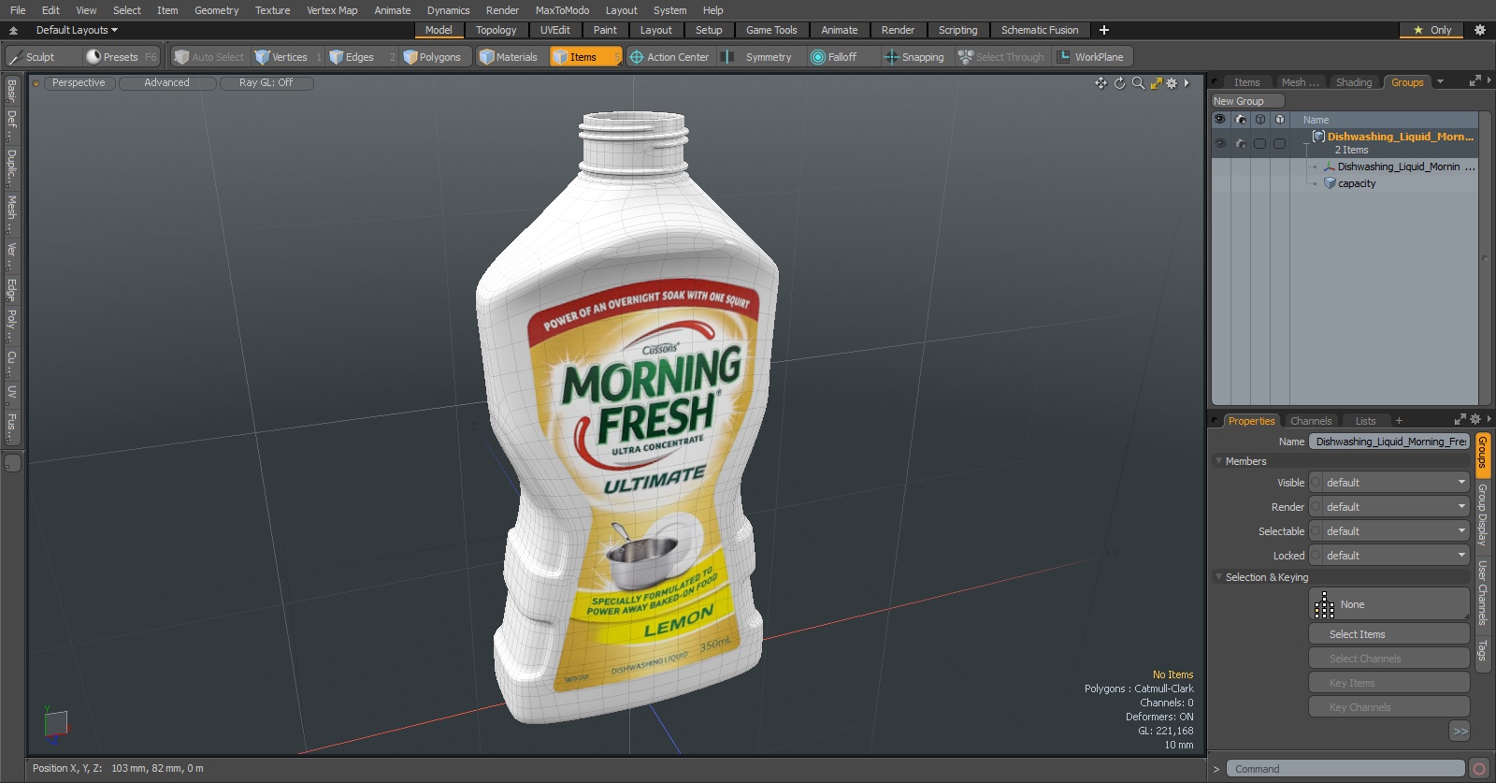Open the Tags vertical tab
This screenshot has width=1496, height=783.
click(x=1482, y=650)
